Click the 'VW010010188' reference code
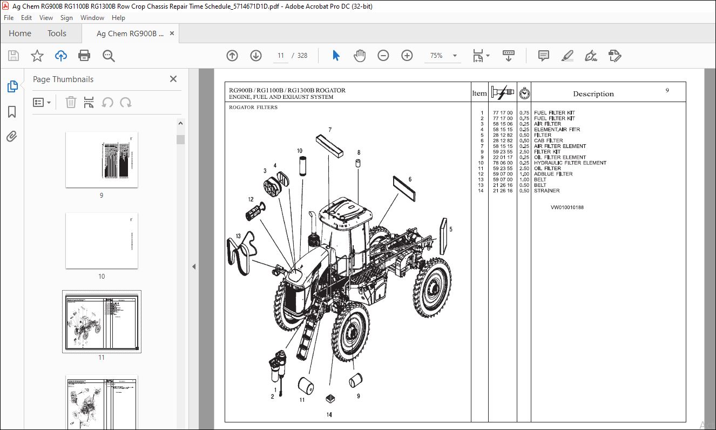 [567, 207]
